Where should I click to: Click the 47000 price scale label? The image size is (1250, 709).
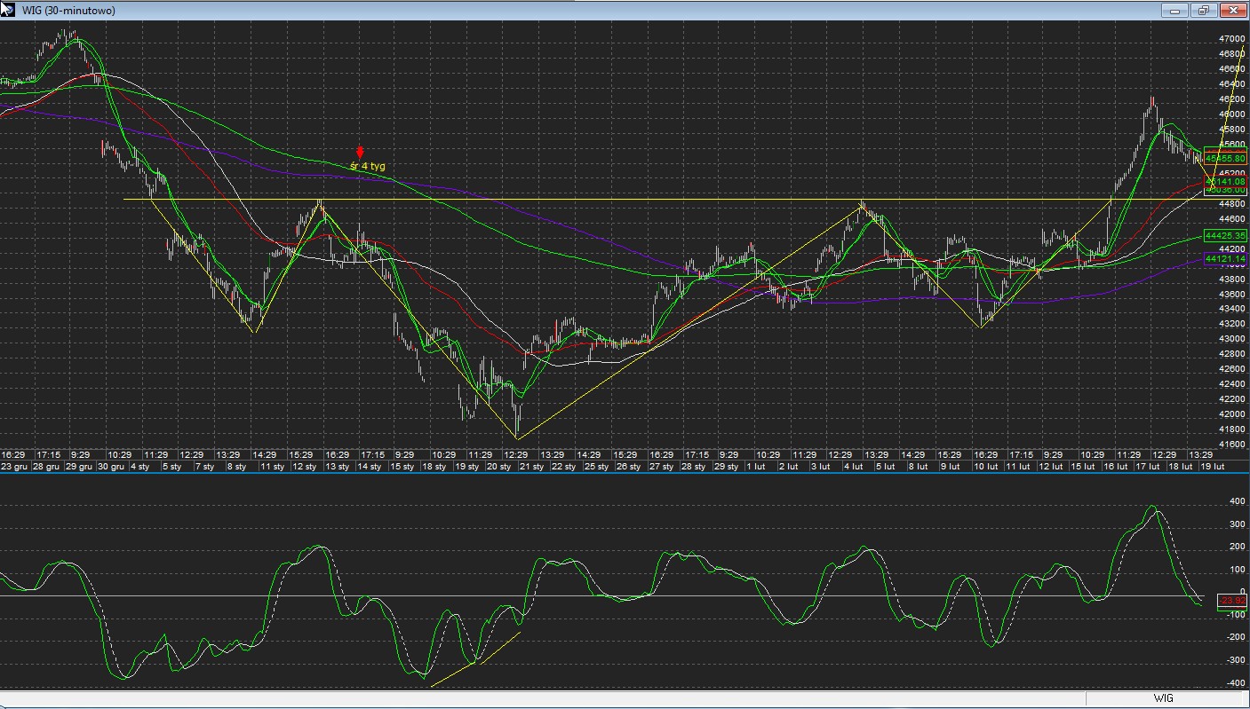[1231, 40]
